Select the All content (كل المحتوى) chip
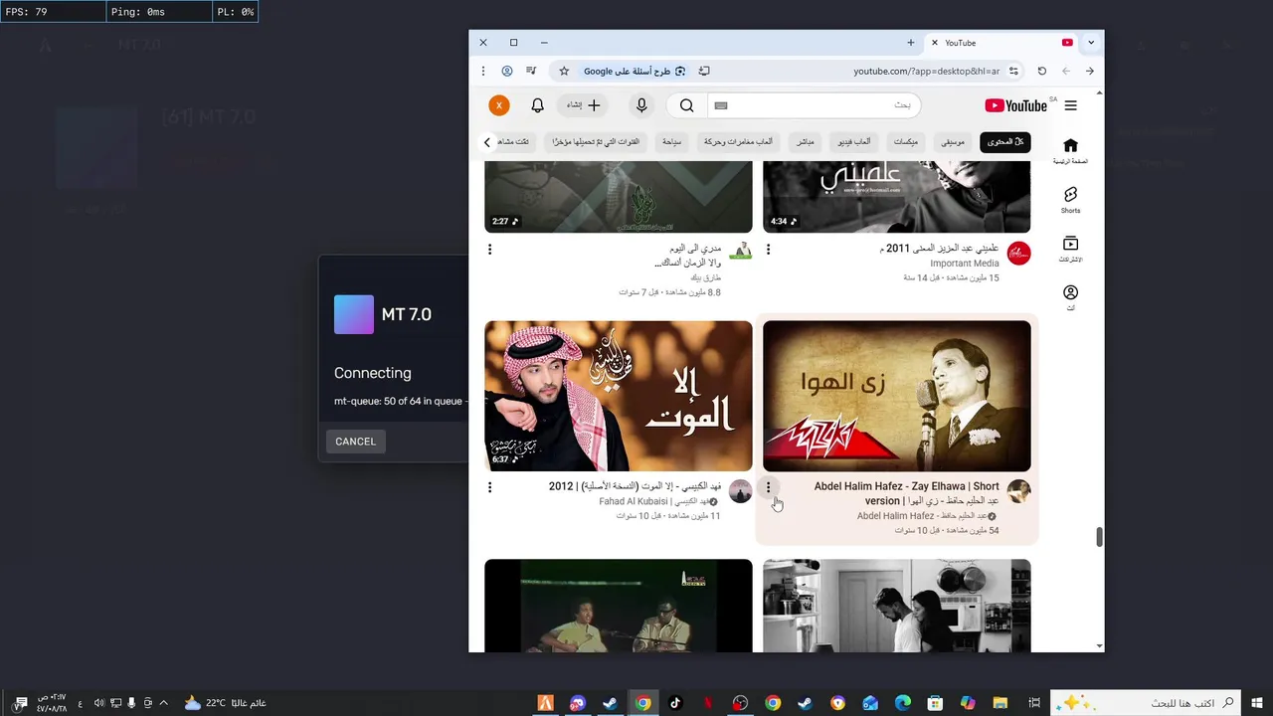This screenshot has width=1273, height=716. coord(1004,142)
